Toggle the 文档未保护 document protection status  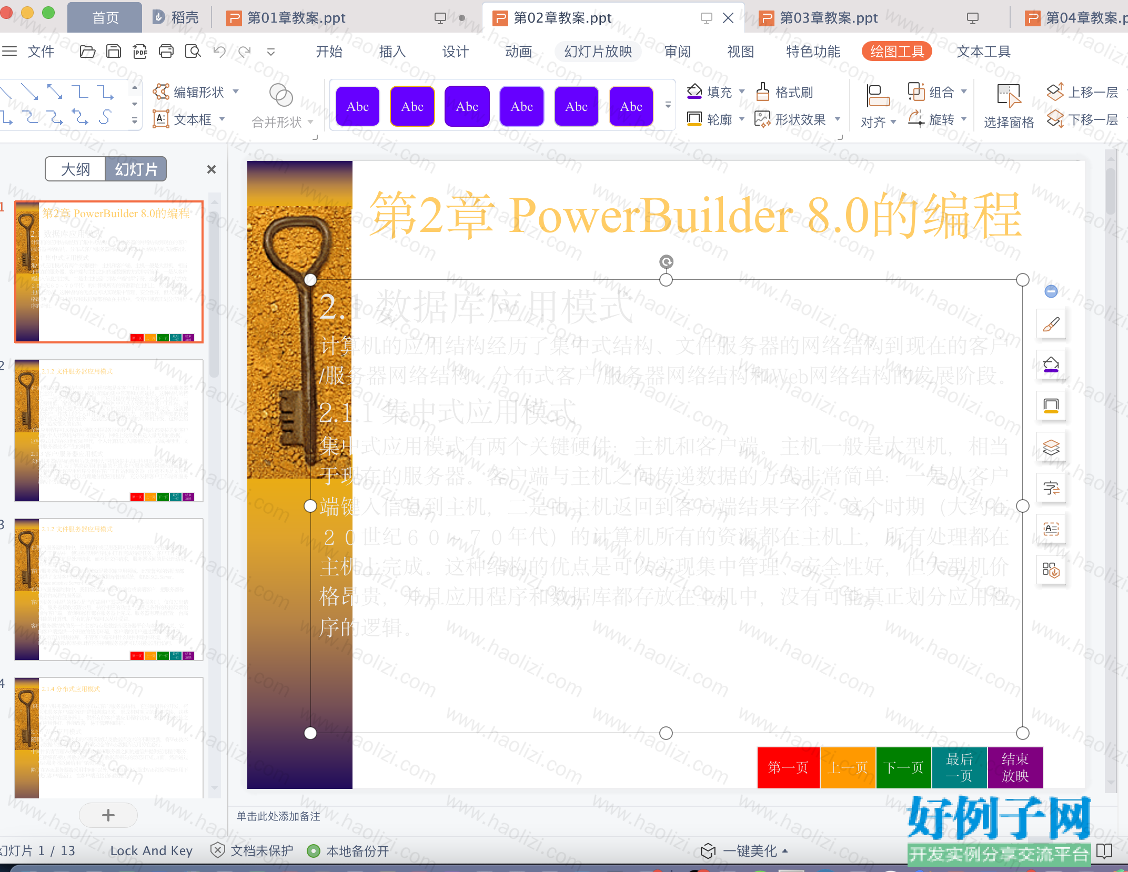(x=251, y=851)
